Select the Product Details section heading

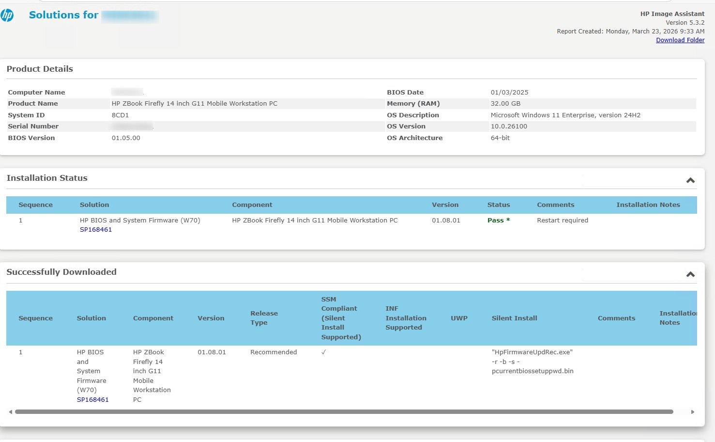coord(40,69)
